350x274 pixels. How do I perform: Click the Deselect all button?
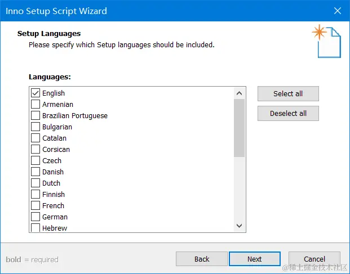click(288, 114)
